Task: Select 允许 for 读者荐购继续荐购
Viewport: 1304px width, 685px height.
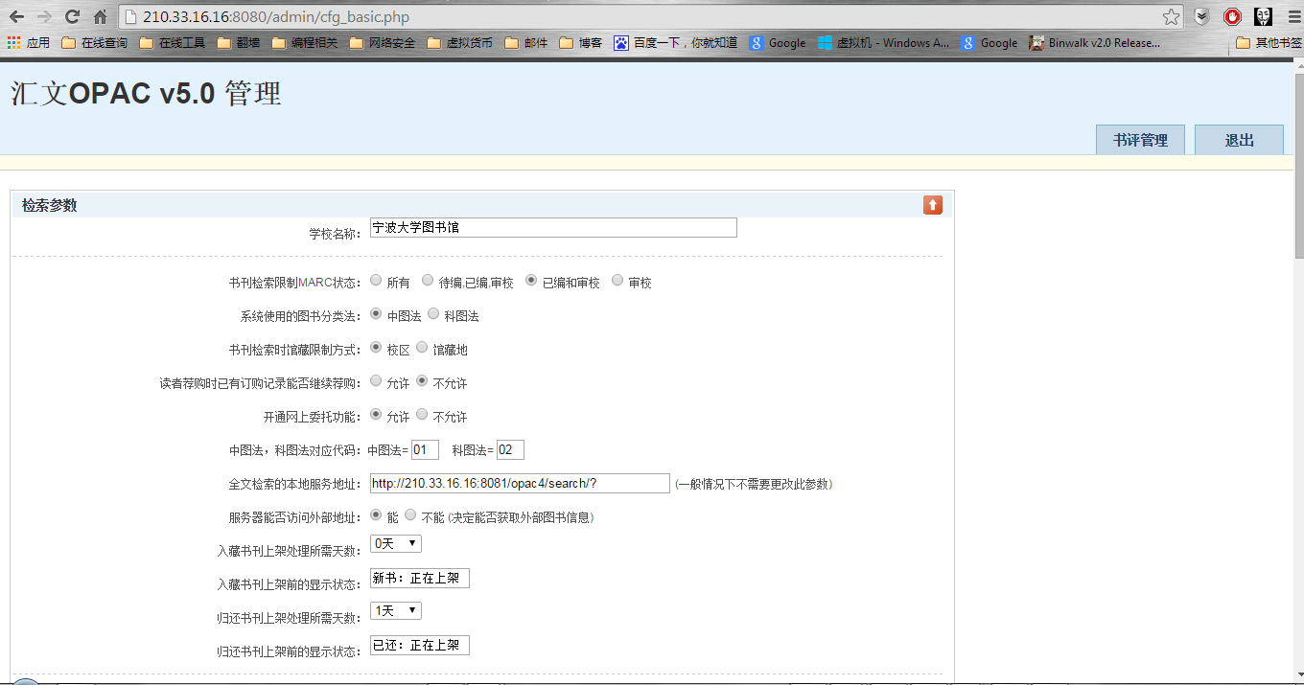Action: point(376,381)
